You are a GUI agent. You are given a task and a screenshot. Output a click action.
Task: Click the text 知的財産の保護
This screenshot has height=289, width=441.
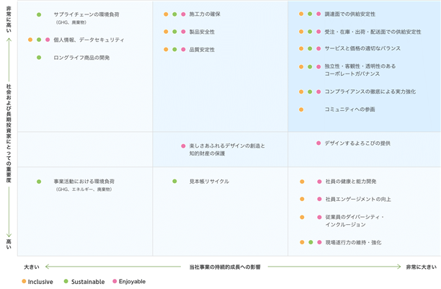(x=207, y=154)
